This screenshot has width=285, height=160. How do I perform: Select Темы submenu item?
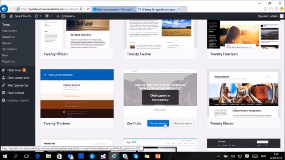click(6, 24)
